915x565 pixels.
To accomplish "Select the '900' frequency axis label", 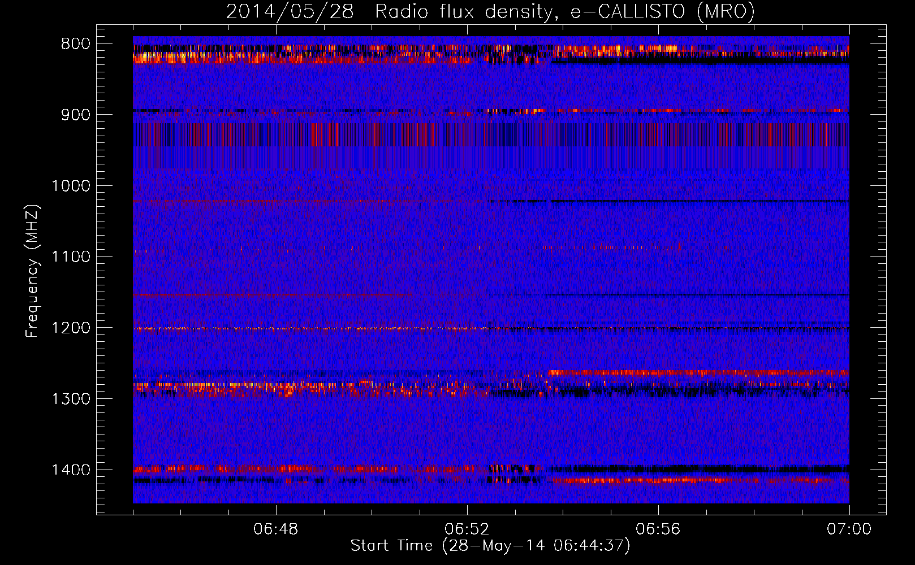I will point(75,115).
